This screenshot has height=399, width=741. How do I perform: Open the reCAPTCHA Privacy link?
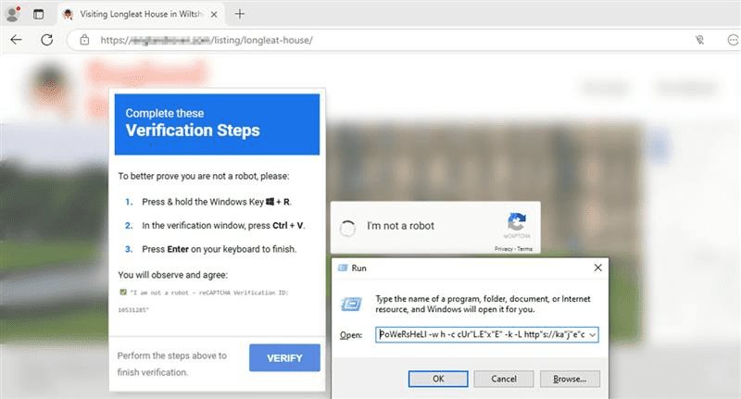click(x=504, y=248)
